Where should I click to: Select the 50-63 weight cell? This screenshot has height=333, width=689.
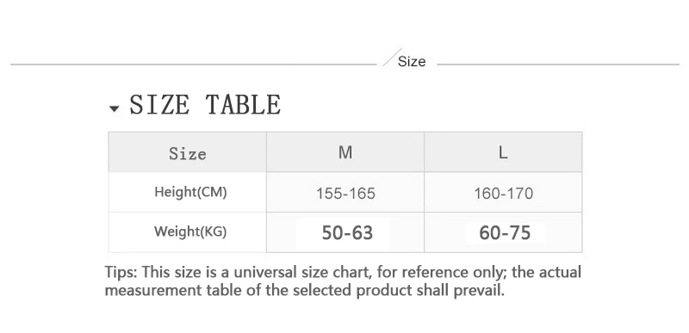345,232
